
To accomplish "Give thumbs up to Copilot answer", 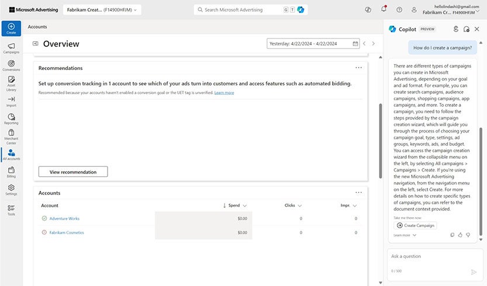I will [x=460, y=235].
